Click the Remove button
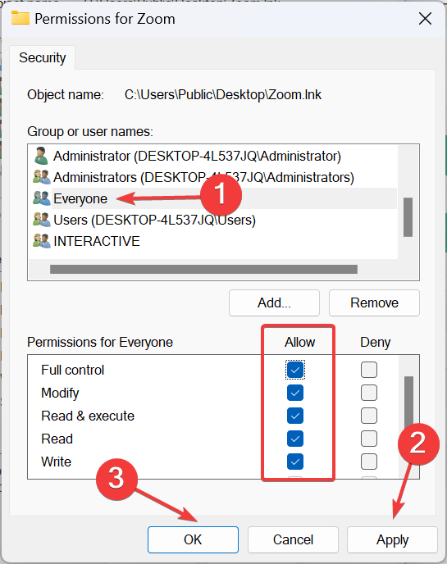Viewport: 447px width, 564px height. tap(374, 302)
